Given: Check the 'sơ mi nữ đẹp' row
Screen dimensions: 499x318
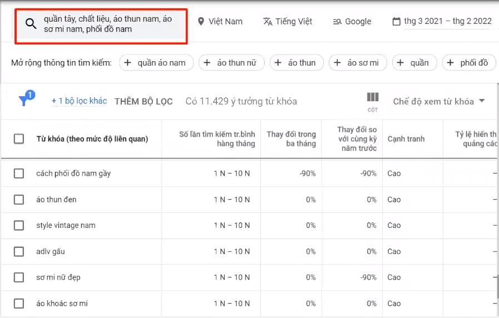Looking at the screenshot, I should click(x=19, y=277).
